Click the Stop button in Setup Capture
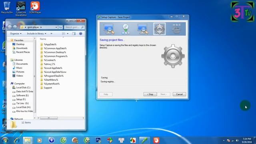The image size is (256, 144). coord(150,94)
